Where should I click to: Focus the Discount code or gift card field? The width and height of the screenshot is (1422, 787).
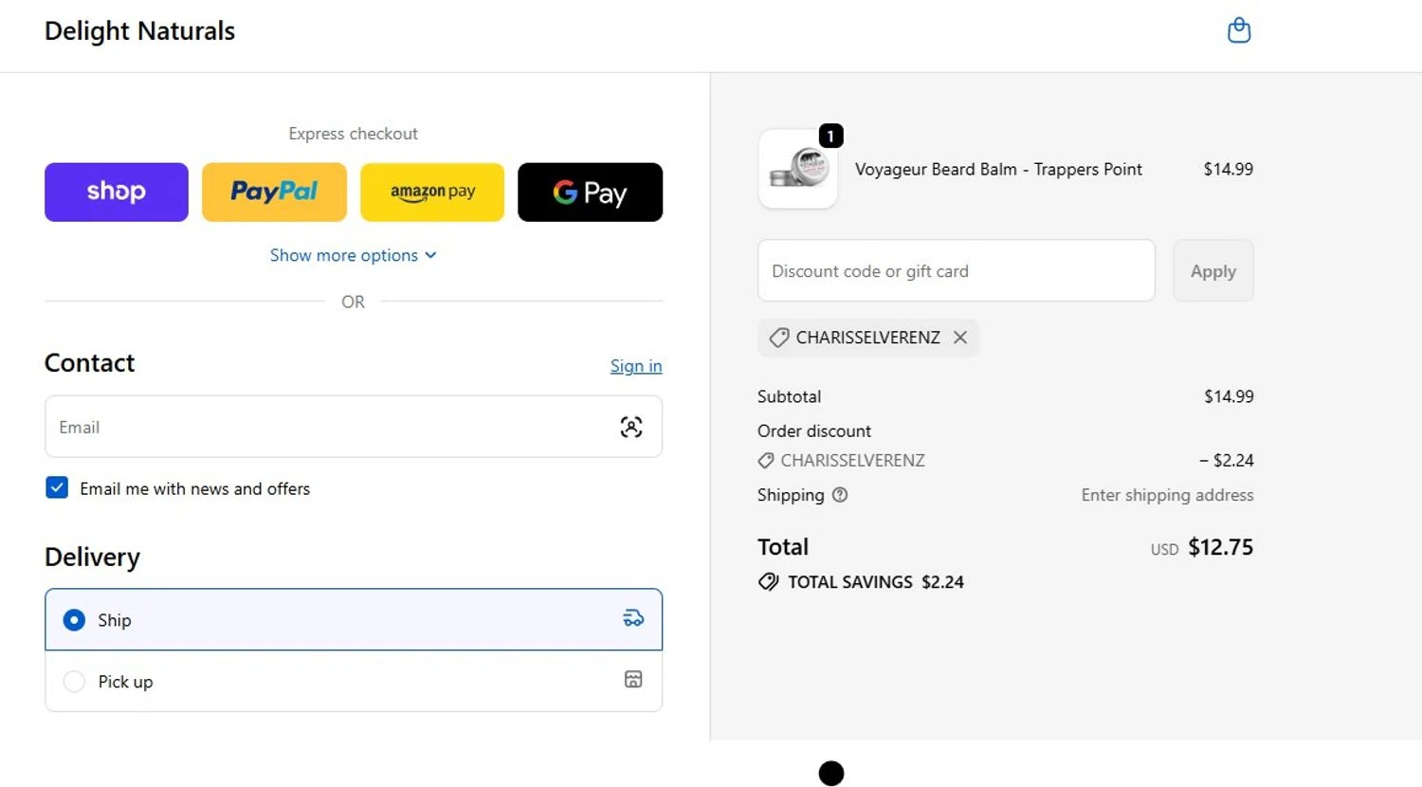pyautogui.click(x=957, y=270)
